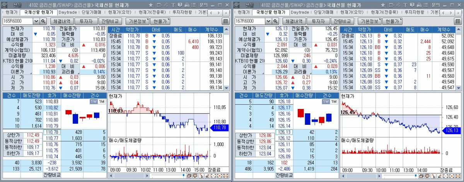Click 상한가 112,49 value in left window

pyautogui.click(x=32, y=135)
